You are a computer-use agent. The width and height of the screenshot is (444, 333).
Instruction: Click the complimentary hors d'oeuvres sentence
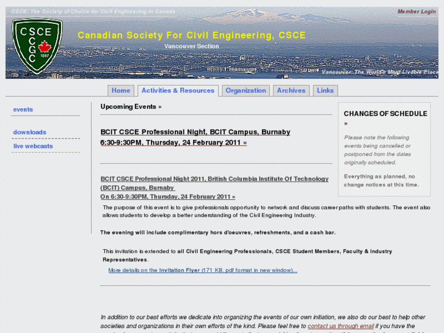pos(218,232)
